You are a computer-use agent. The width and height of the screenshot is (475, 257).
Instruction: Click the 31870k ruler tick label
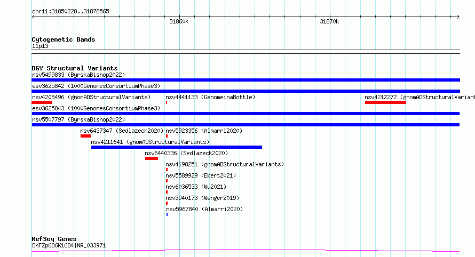tap(329, 21)
